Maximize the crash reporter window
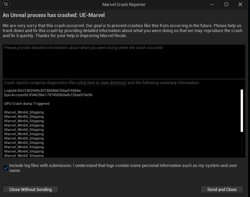250x197 pixels. (226, 4)
